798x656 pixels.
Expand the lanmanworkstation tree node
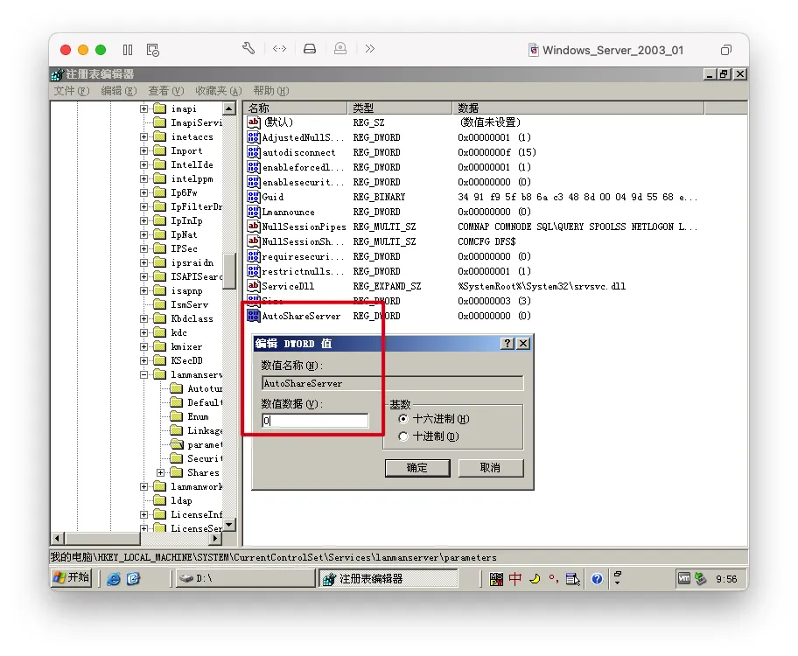(144, 486)
